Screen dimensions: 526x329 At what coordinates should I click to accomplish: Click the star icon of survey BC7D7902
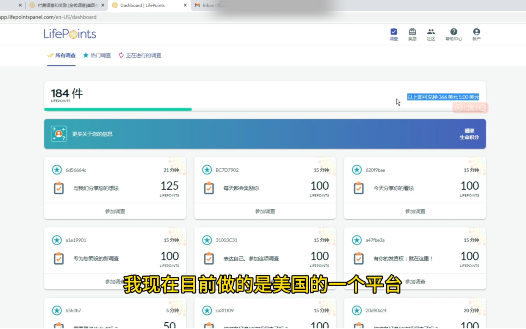[207, 170]
